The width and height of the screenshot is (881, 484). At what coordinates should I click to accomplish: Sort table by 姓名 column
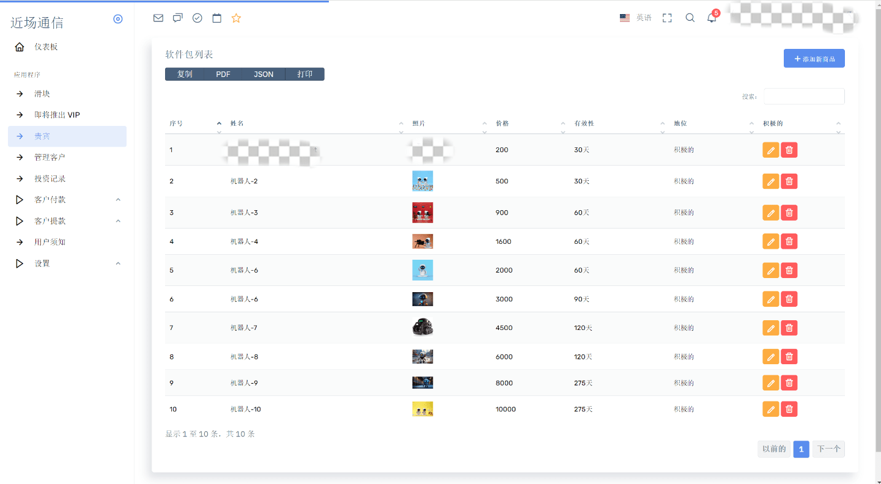[317, 123]
